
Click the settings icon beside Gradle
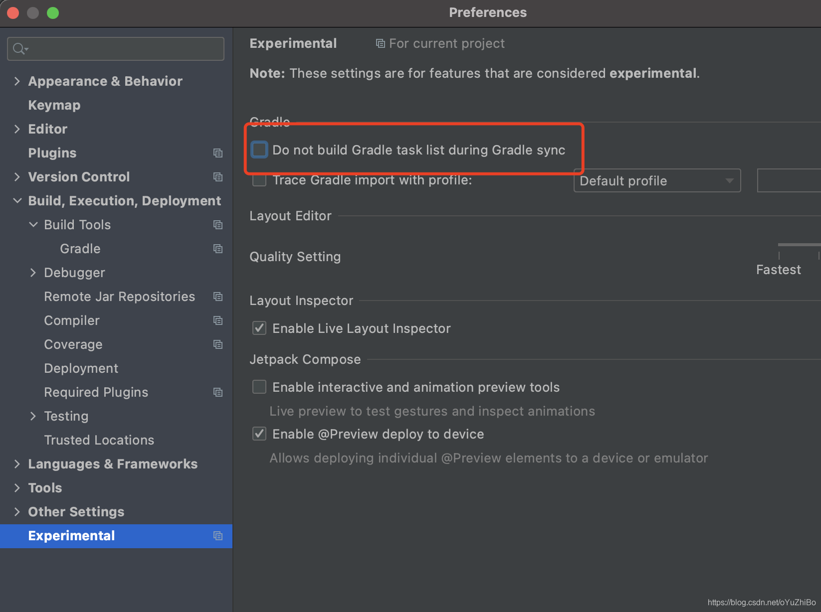(x=218, y=249)
